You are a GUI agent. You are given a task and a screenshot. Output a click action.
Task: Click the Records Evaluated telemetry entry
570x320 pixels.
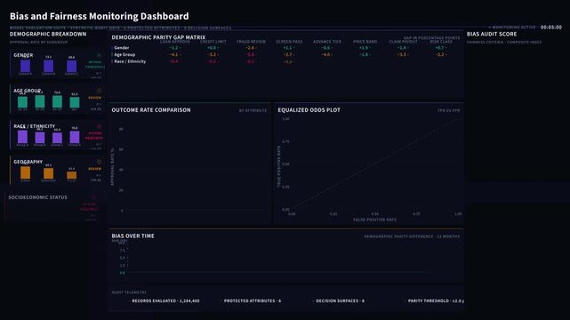click(165, 301)
